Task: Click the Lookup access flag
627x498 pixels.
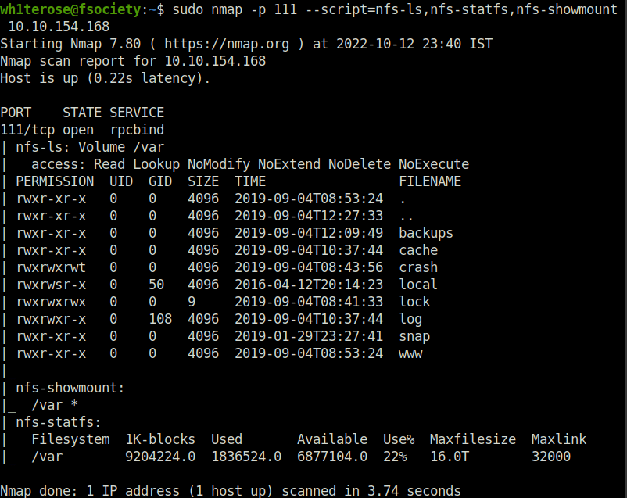Action: (156, 164)
